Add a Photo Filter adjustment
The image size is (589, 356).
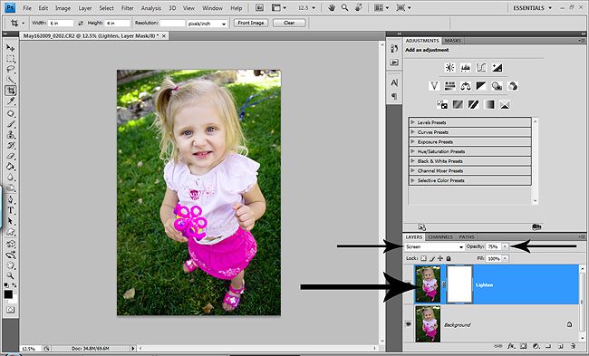coord(497,86)
